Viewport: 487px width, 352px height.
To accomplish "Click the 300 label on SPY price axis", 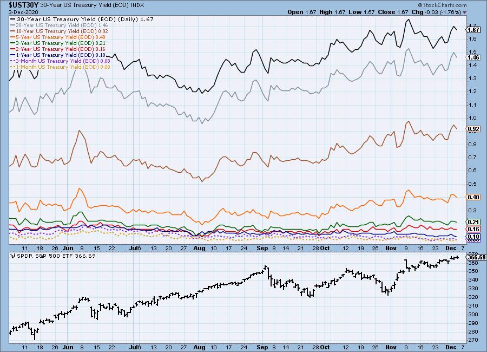I will coord(473,315).
